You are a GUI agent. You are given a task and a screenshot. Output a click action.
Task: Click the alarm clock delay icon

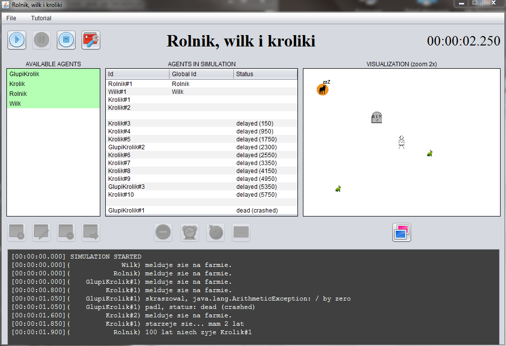tap(190, 232)
